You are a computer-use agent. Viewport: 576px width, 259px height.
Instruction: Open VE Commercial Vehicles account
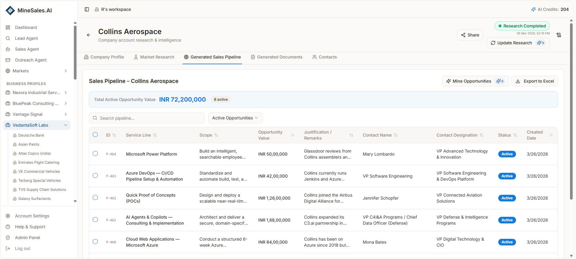(39, 172)
